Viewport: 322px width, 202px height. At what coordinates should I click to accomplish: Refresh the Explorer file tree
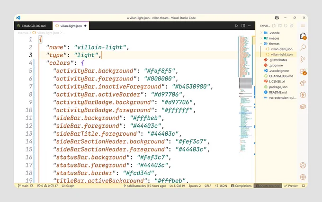286,26
